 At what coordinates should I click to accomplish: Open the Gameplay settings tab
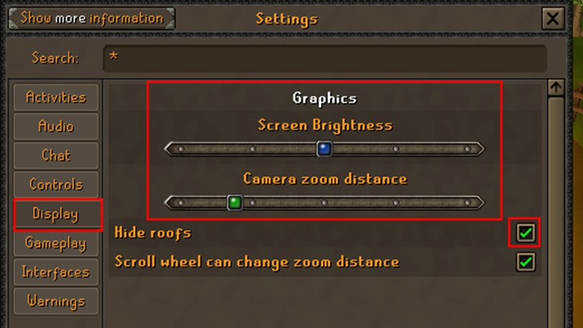56,243
